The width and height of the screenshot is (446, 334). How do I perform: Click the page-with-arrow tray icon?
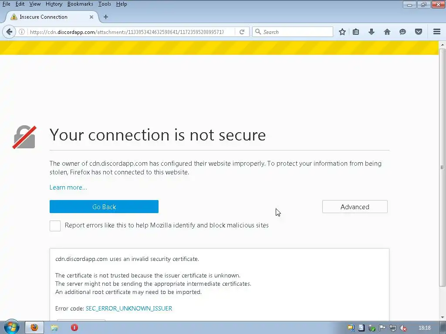click(x=361, y=328)
